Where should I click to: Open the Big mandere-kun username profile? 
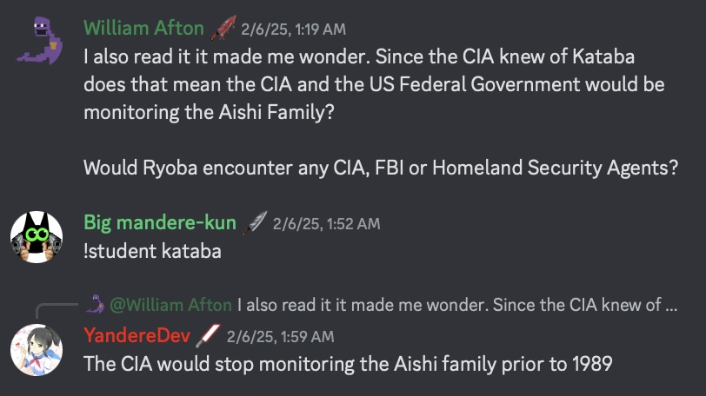(x=159, y=223)
